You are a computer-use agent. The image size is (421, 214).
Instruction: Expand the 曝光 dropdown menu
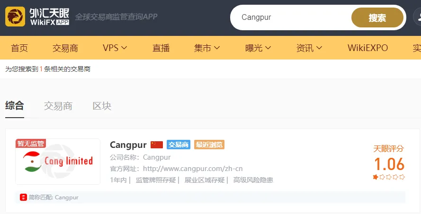[x=258, y=48]
